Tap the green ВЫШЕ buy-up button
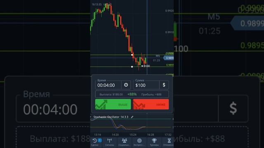This screenshot has height=148, width=264. point(113,104)
